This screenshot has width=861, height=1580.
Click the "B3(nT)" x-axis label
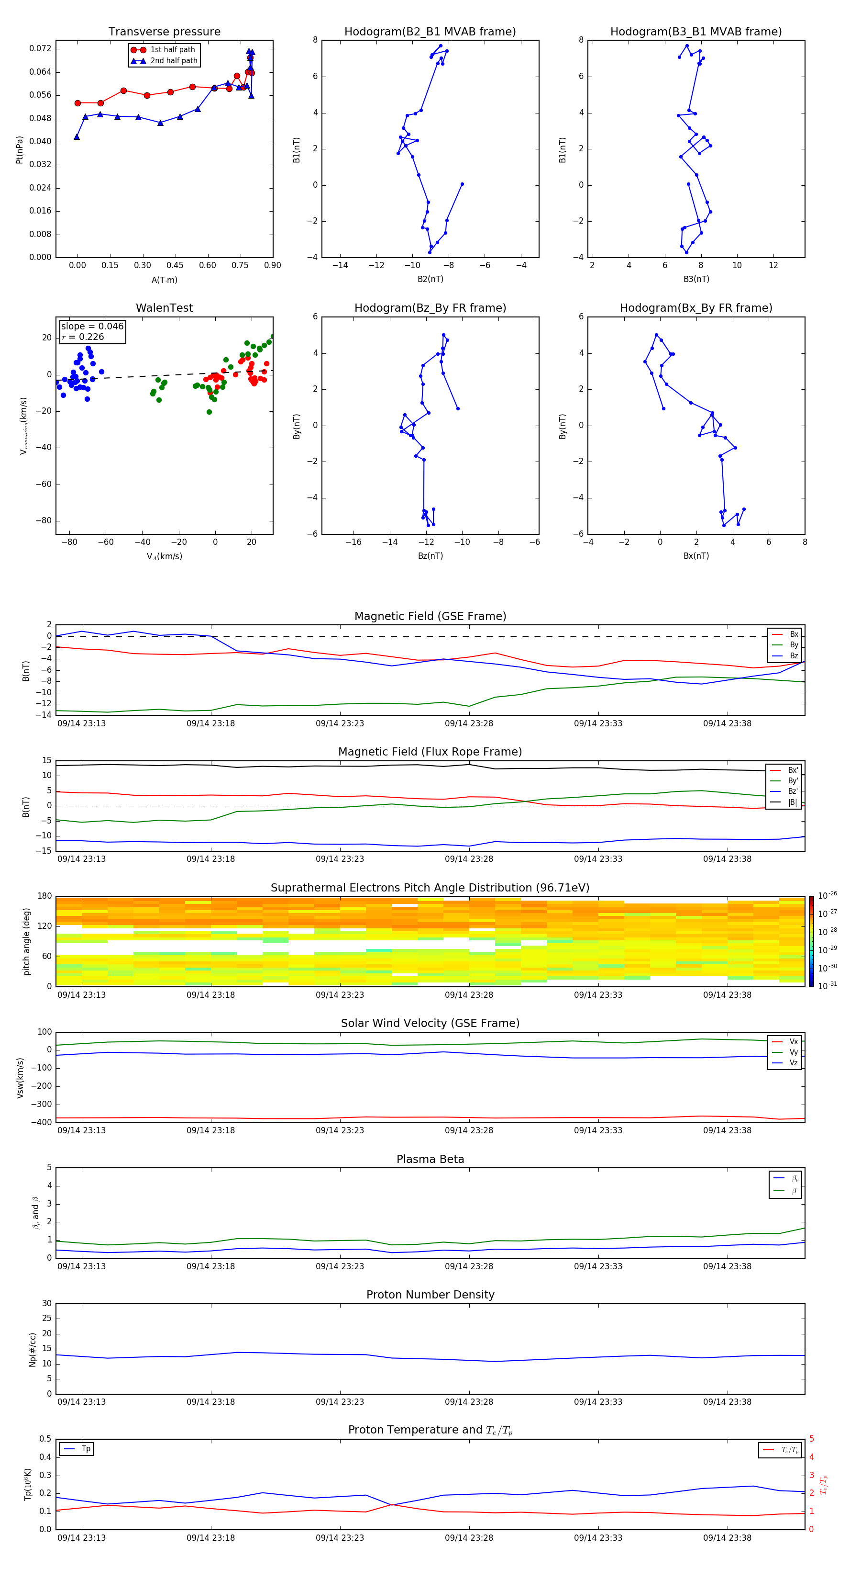[696, 279]
